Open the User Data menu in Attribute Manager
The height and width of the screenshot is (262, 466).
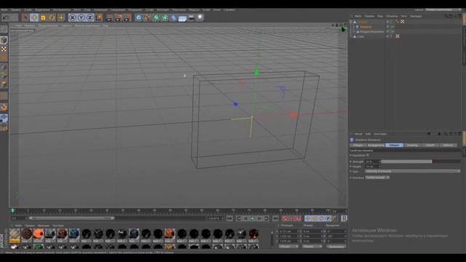click(380, 134)
